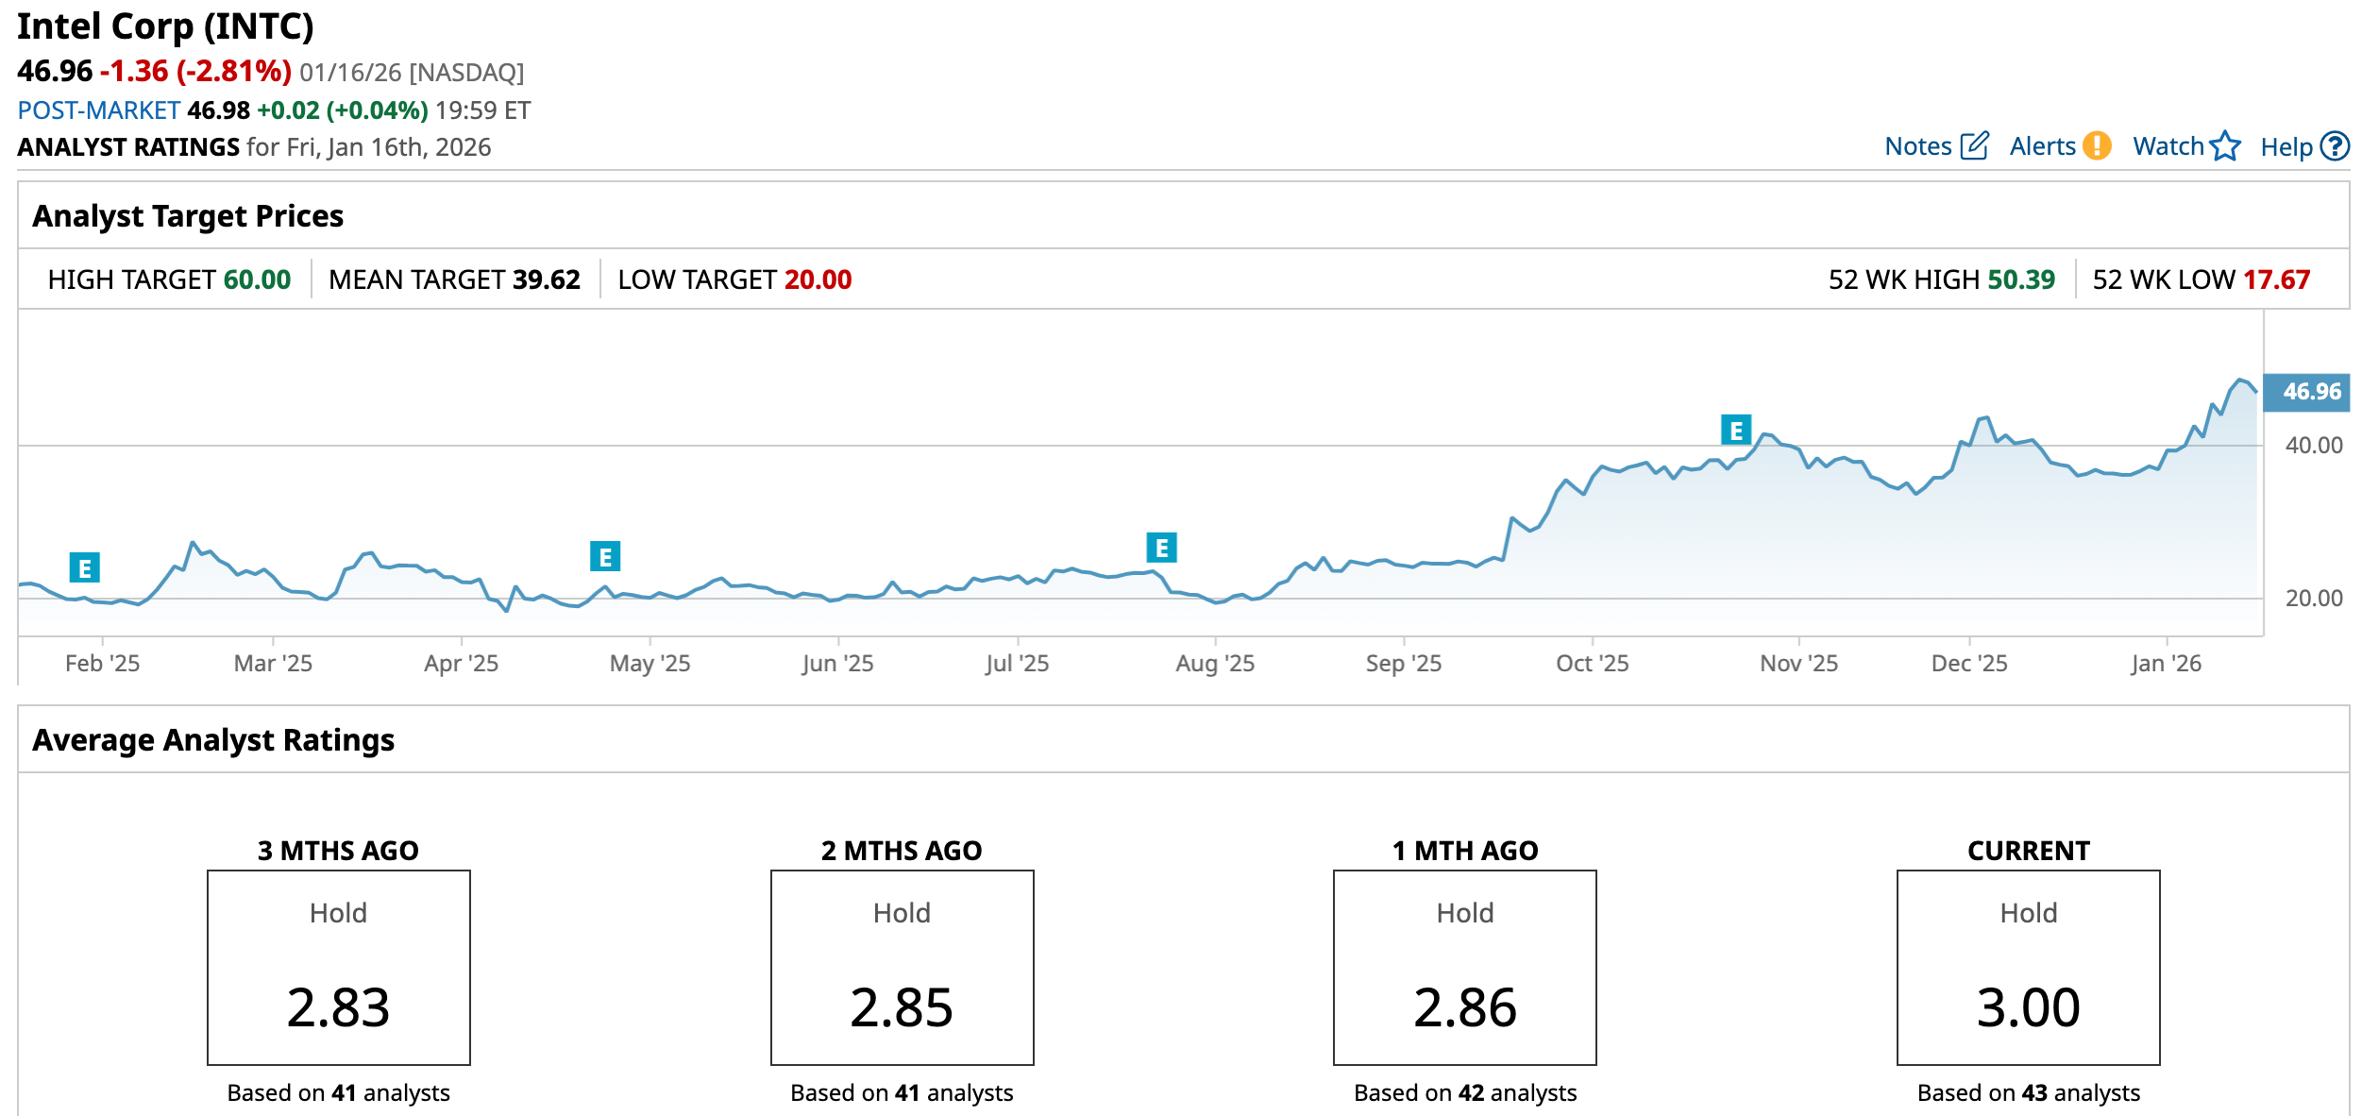Click the earnings marker before May '25
The height and width of the screenshot is (1116, 2362).
605,557
